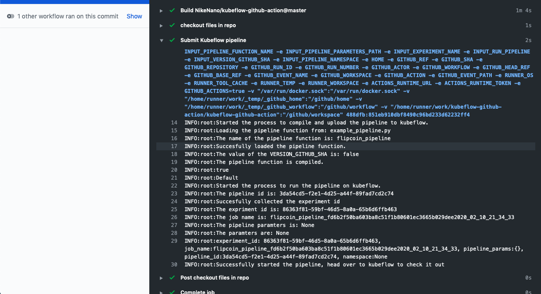Collapse the Submit Kubeflow pipeline step
The width and height of the screenshot is (541, 294).
tap(161, 40)
